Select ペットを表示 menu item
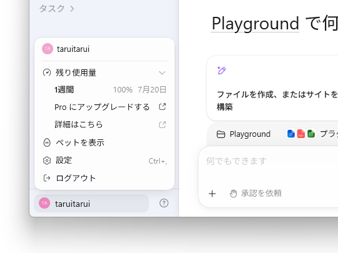Image resolution: width=338 pixels, height=253 pixels. [x=105, y=142]
